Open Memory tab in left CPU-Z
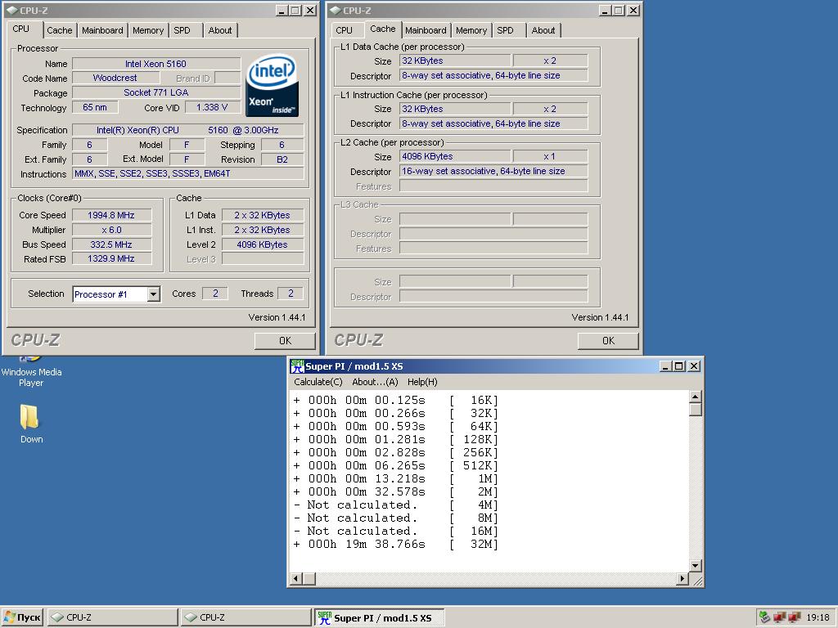Image resolution: width=838 pixels, height=628 pixels. click(x=148, y=30)
